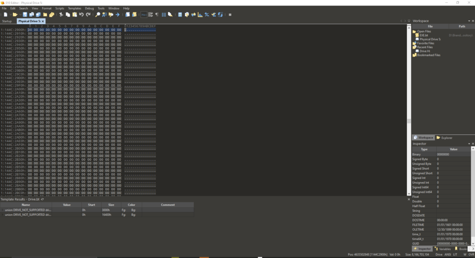Open the Templates menu
Image resolution: width=475 pixels, height=258 pixels.
tap(74, 8)
